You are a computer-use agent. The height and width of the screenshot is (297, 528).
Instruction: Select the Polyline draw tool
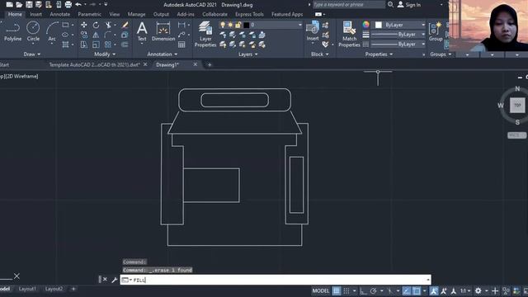point(12,31)
